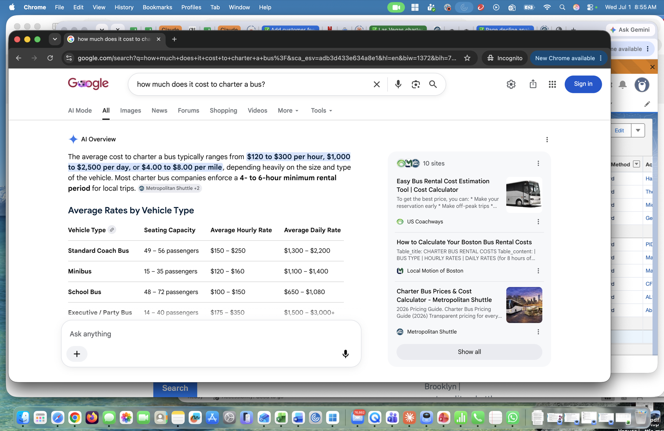Copy link icon next to Vehicle Type

click(112, 230)
